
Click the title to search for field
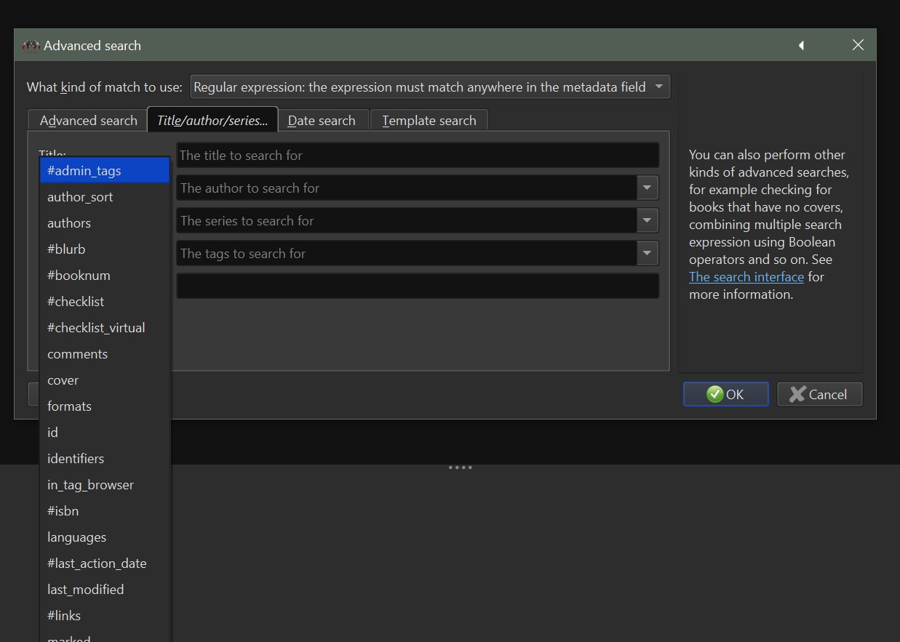[x=418, y=156]
